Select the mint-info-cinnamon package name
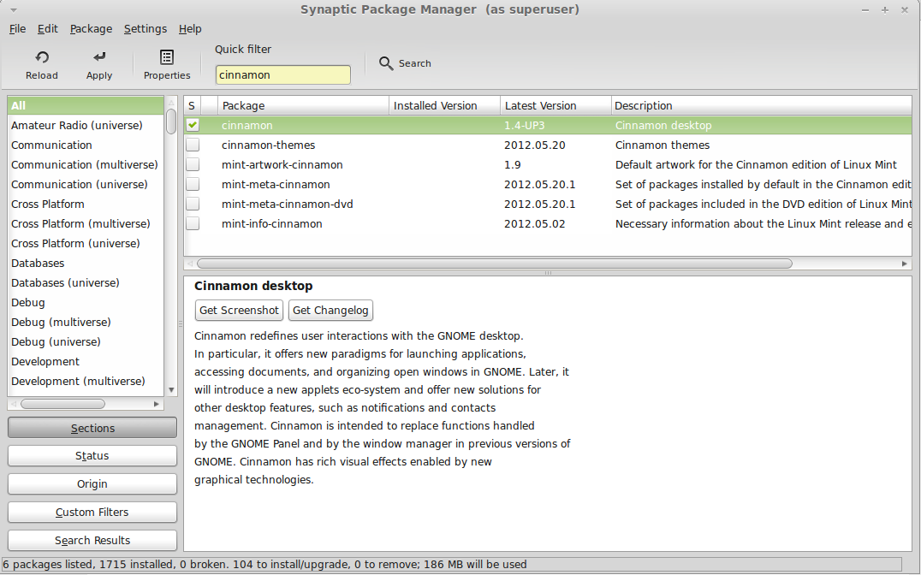The image size is (921, 575). click(x=272, y=224)
